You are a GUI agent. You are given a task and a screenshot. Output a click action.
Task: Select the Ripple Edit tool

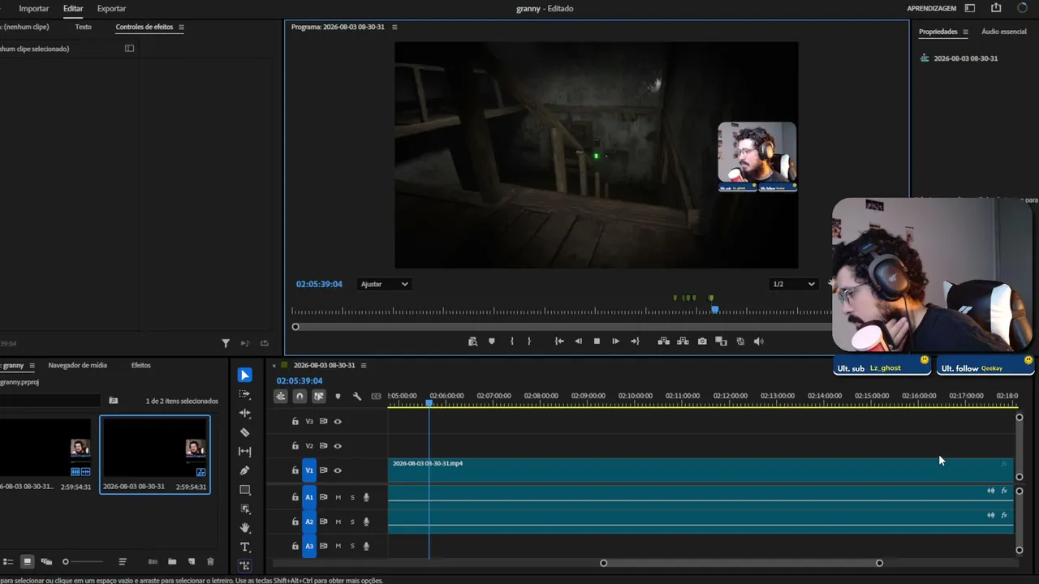[245, 413]
